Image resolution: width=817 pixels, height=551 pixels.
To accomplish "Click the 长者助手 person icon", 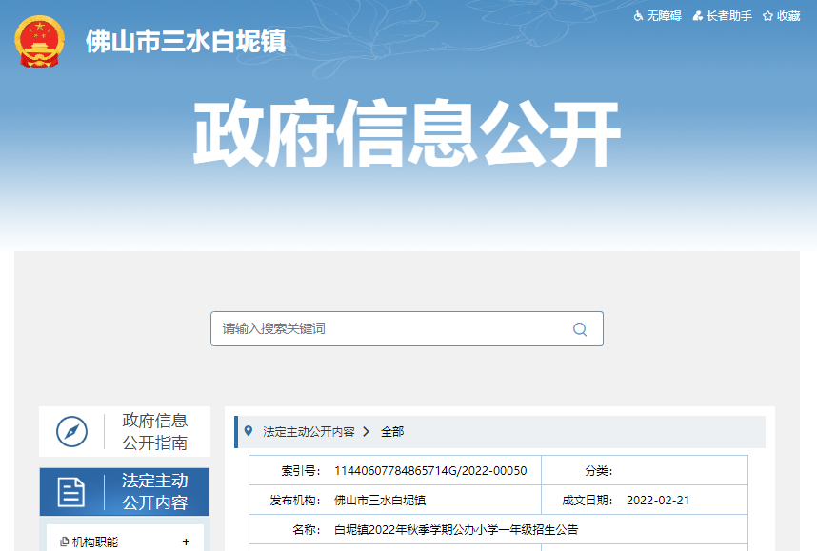I will 698,16.
